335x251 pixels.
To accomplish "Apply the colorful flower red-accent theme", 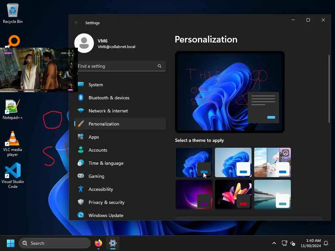I will (x=233, y=194).
